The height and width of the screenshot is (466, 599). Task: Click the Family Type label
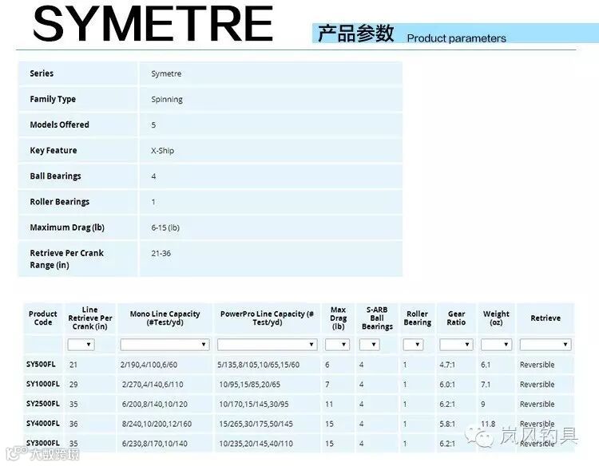tap(53, 99)
